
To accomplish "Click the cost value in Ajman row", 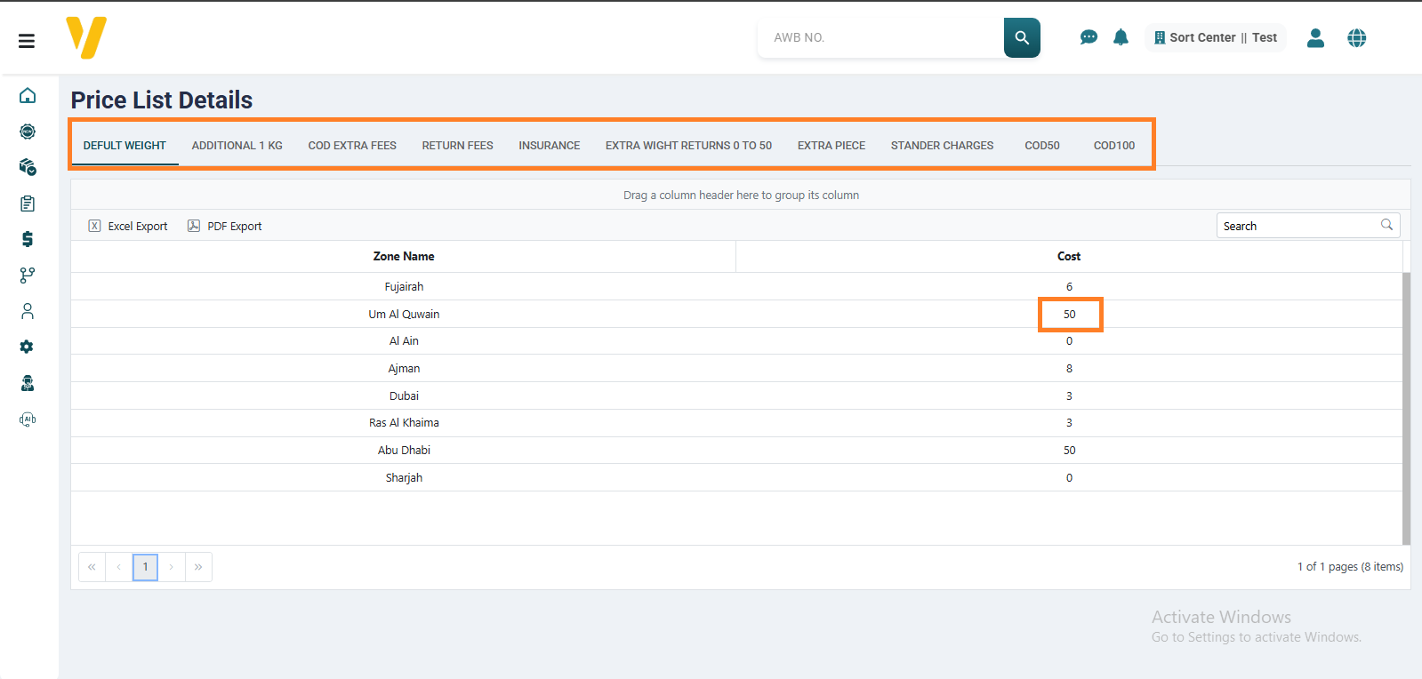I will [x=1069, y=368].
